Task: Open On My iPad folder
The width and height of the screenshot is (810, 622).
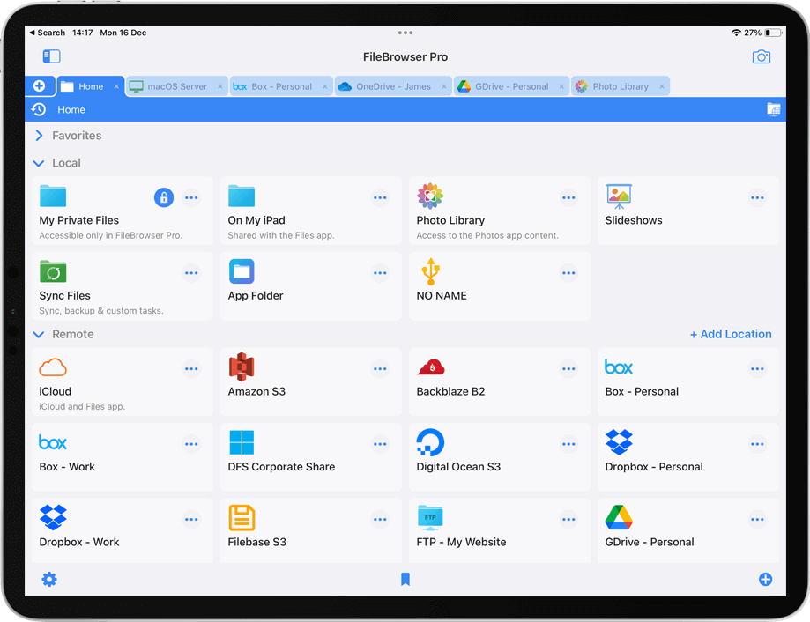Action: coord(311,211)
